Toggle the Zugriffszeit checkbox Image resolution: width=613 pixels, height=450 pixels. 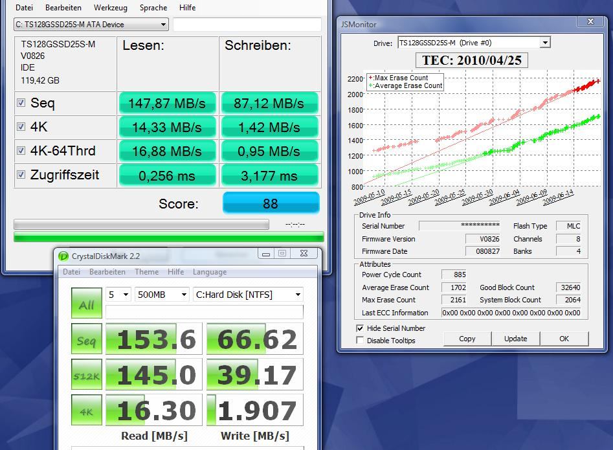[21, 174]
